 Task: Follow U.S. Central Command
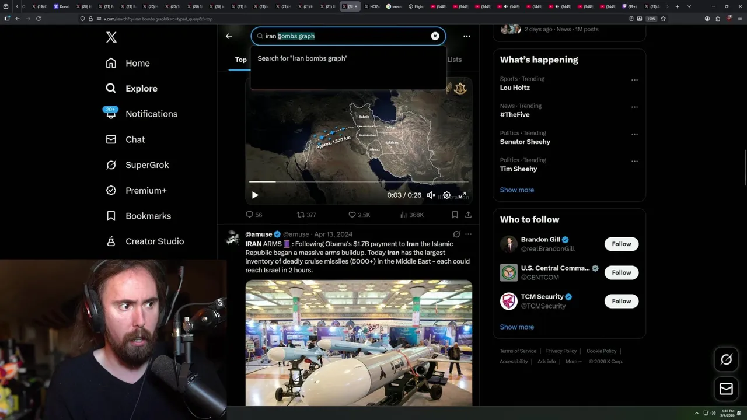622,272
